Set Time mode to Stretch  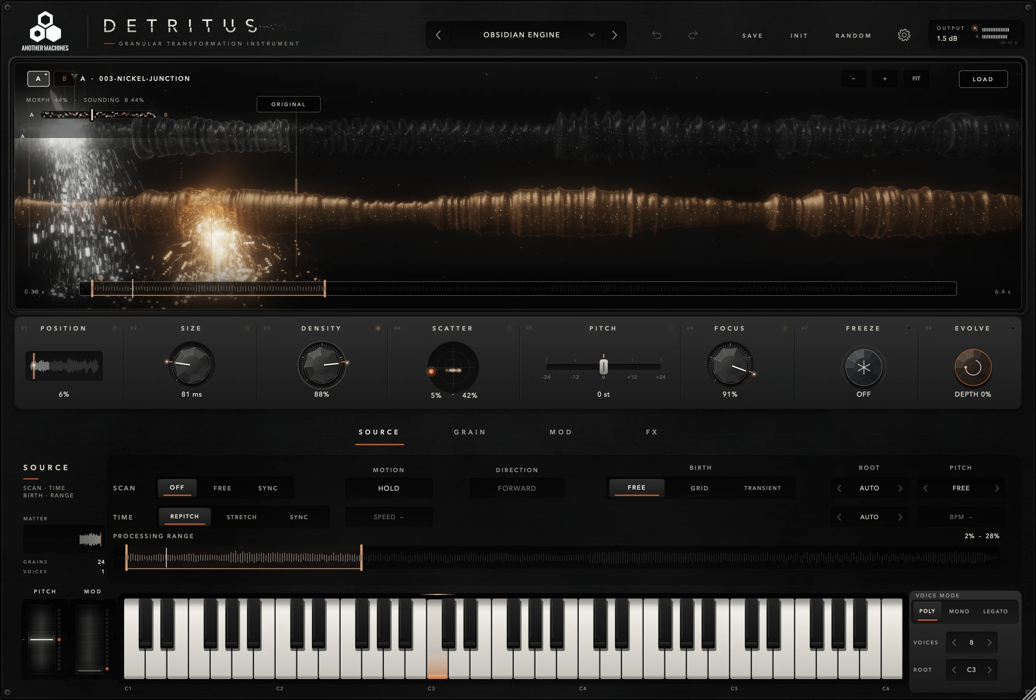(x=241, y=517)
